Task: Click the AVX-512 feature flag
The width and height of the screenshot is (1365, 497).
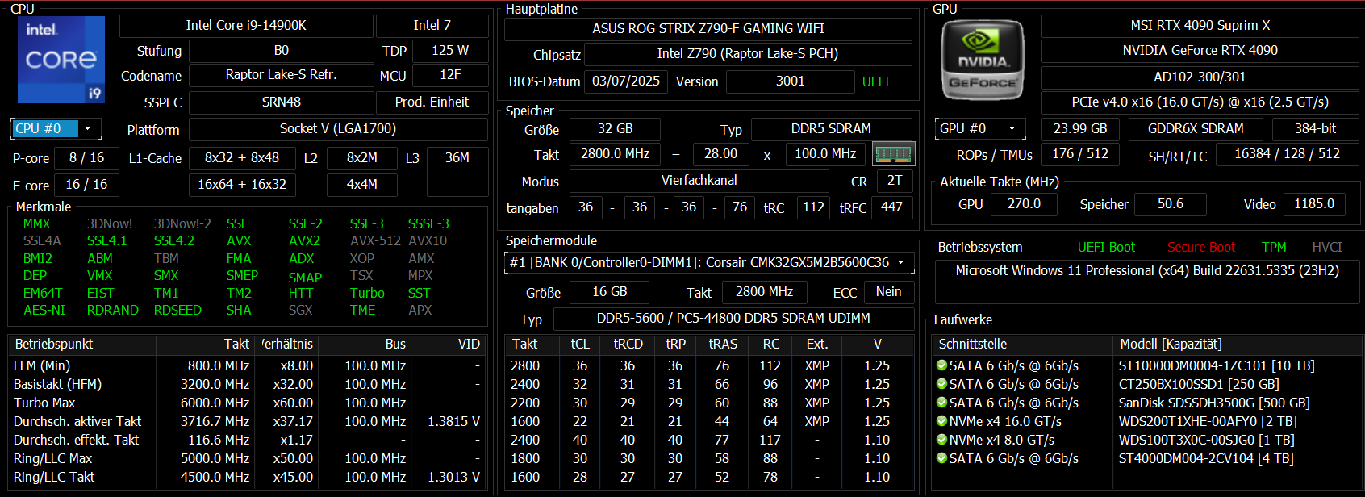Action: point(375,240)
